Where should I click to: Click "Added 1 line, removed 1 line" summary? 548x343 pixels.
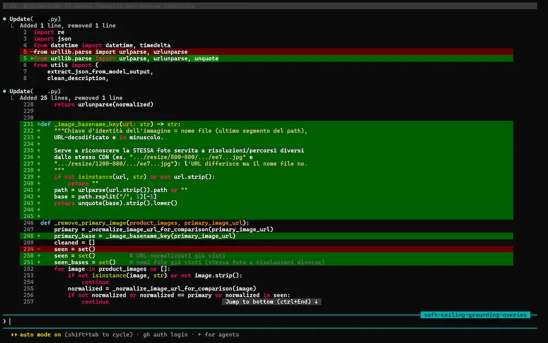coord(68,26)
